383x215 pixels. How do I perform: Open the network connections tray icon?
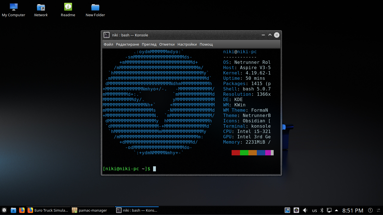click(x=329, y=210)
